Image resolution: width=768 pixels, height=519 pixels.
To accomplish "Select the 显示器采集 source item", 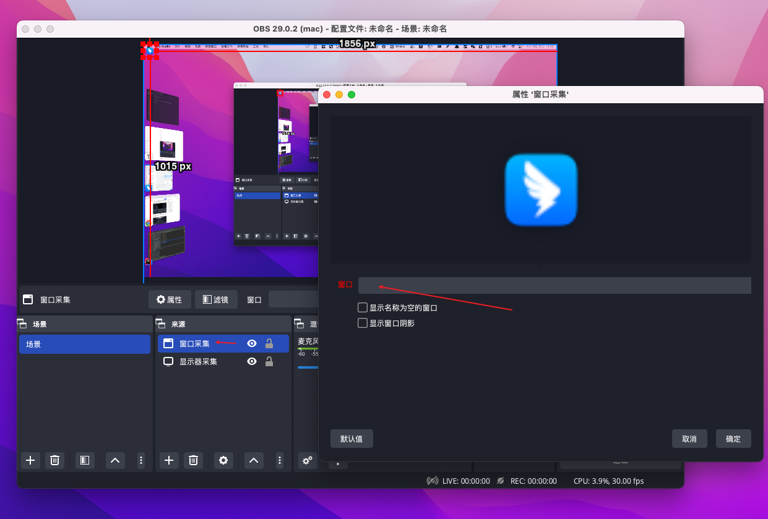I will (198, 362).
